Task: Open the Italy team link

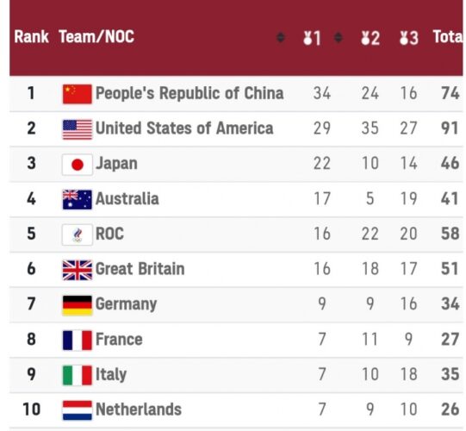Action: (111, 374)
